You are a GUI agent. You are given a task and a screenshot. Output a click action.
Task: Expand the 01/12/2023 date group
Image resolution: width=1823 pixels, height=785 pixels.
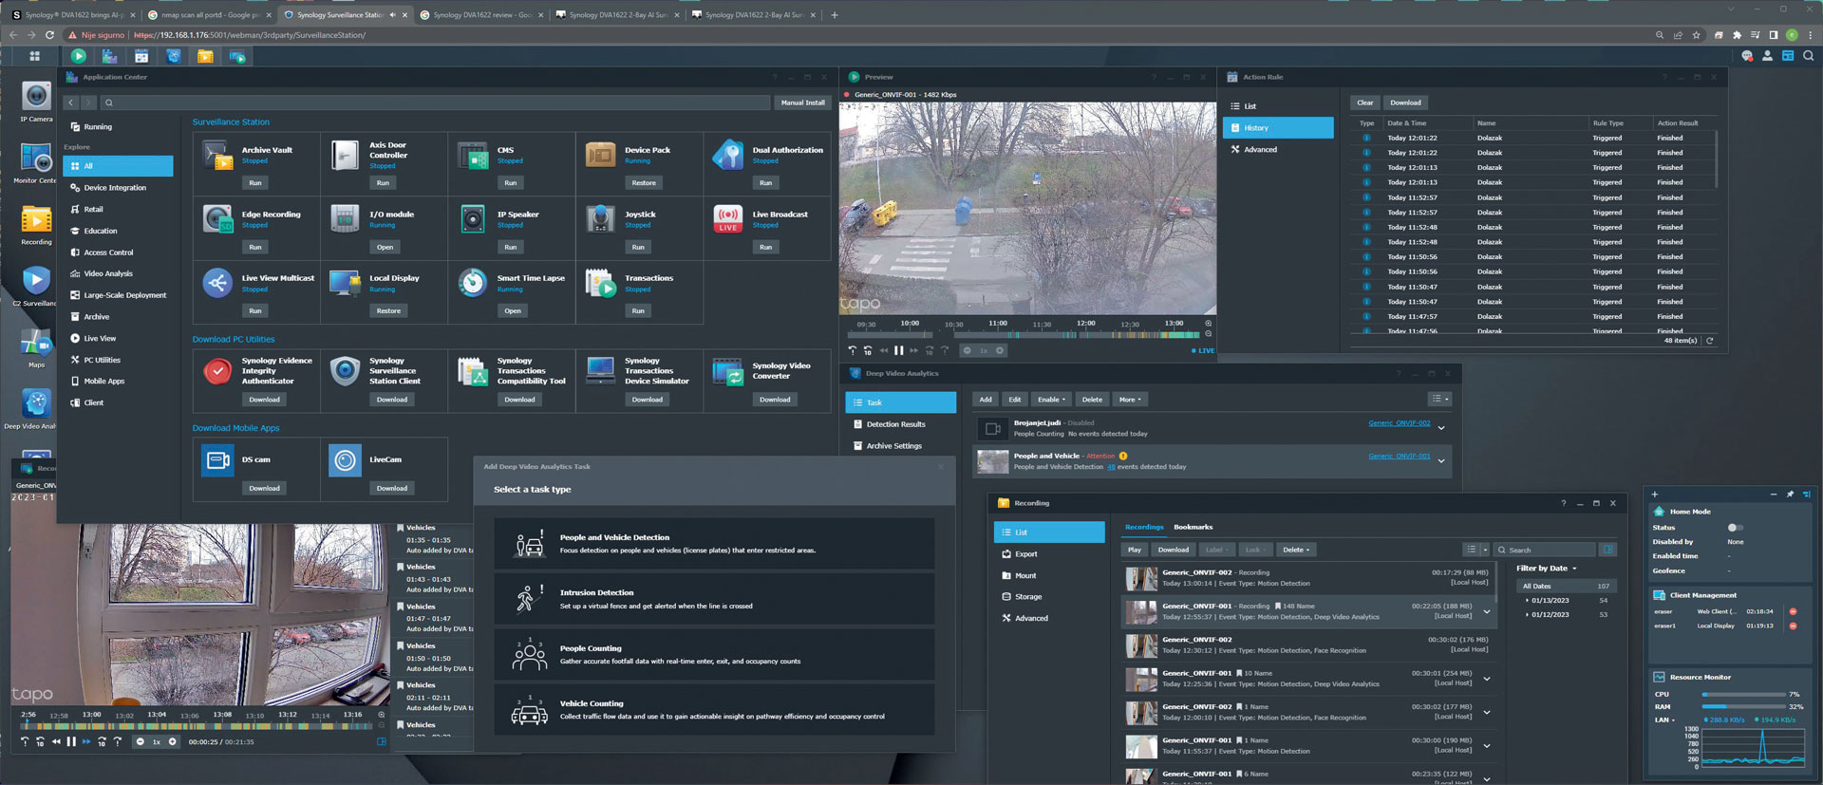pyautogui.click(x=1527, y=614)
